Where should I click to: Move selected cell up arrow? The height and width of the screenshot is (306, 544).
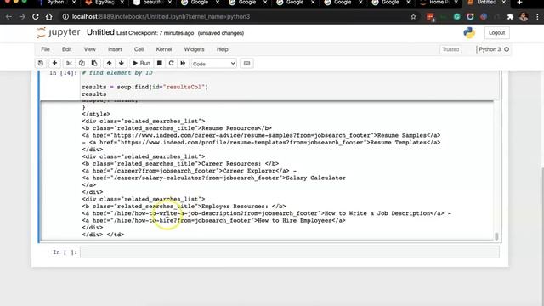tap(109, 63)
